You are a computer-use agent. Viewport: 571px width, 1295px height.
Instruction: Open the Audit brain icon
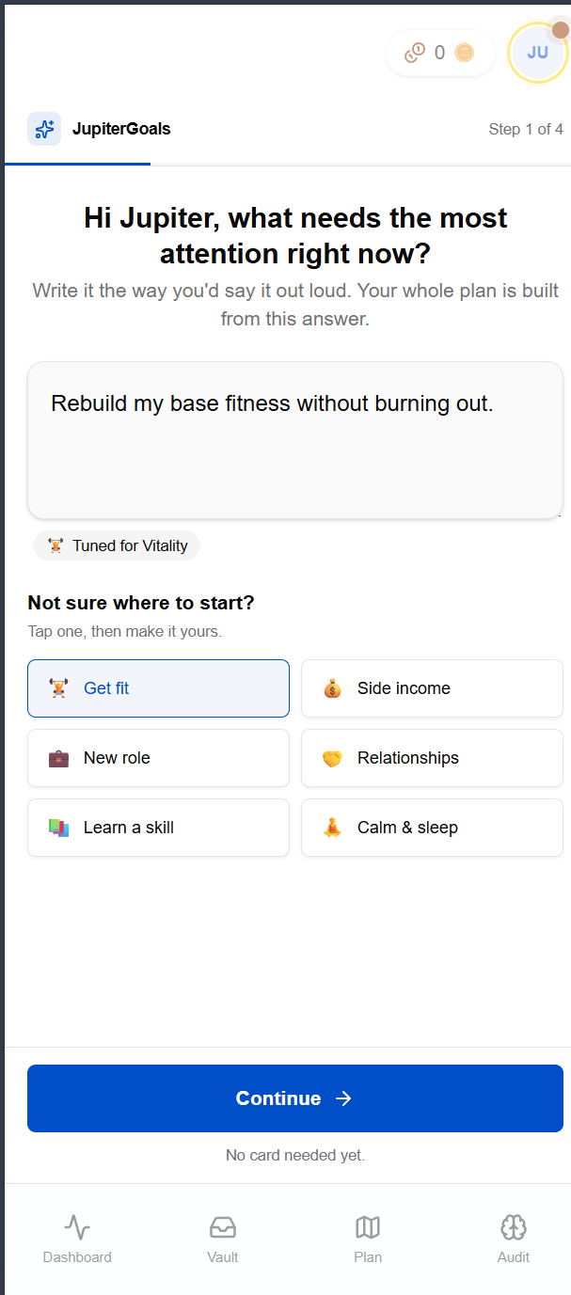(514, 1227)
